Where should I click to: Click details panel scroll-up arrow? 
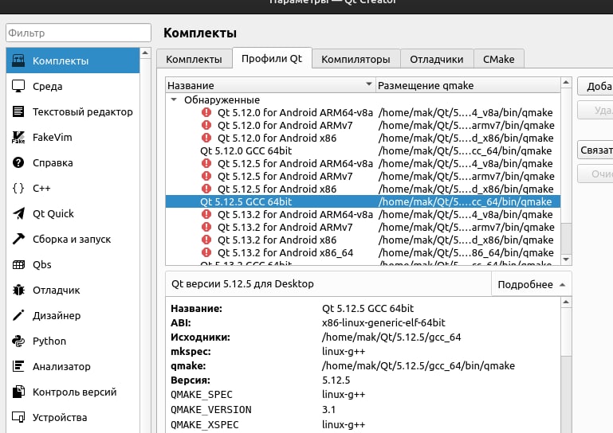coord(566,302)
